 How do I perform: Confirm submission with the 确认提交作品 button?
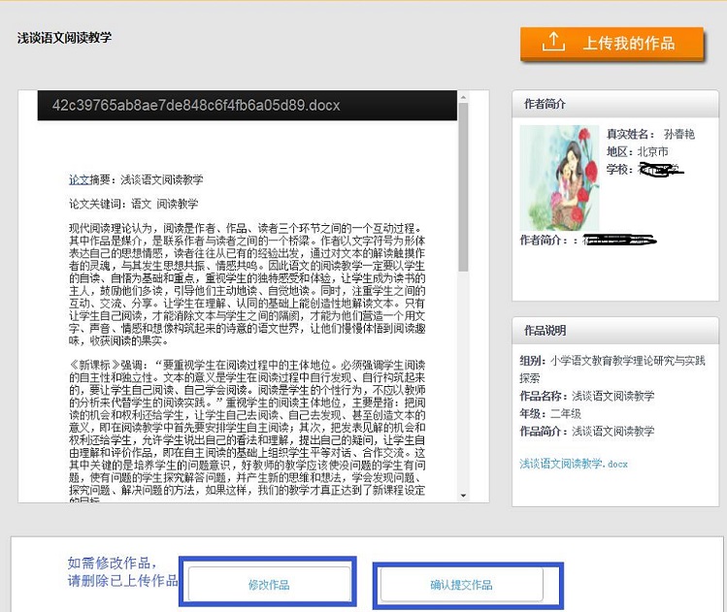point(461,585)
